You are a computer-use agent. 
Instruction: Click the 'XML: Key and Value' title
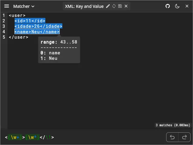click(84, 6)
